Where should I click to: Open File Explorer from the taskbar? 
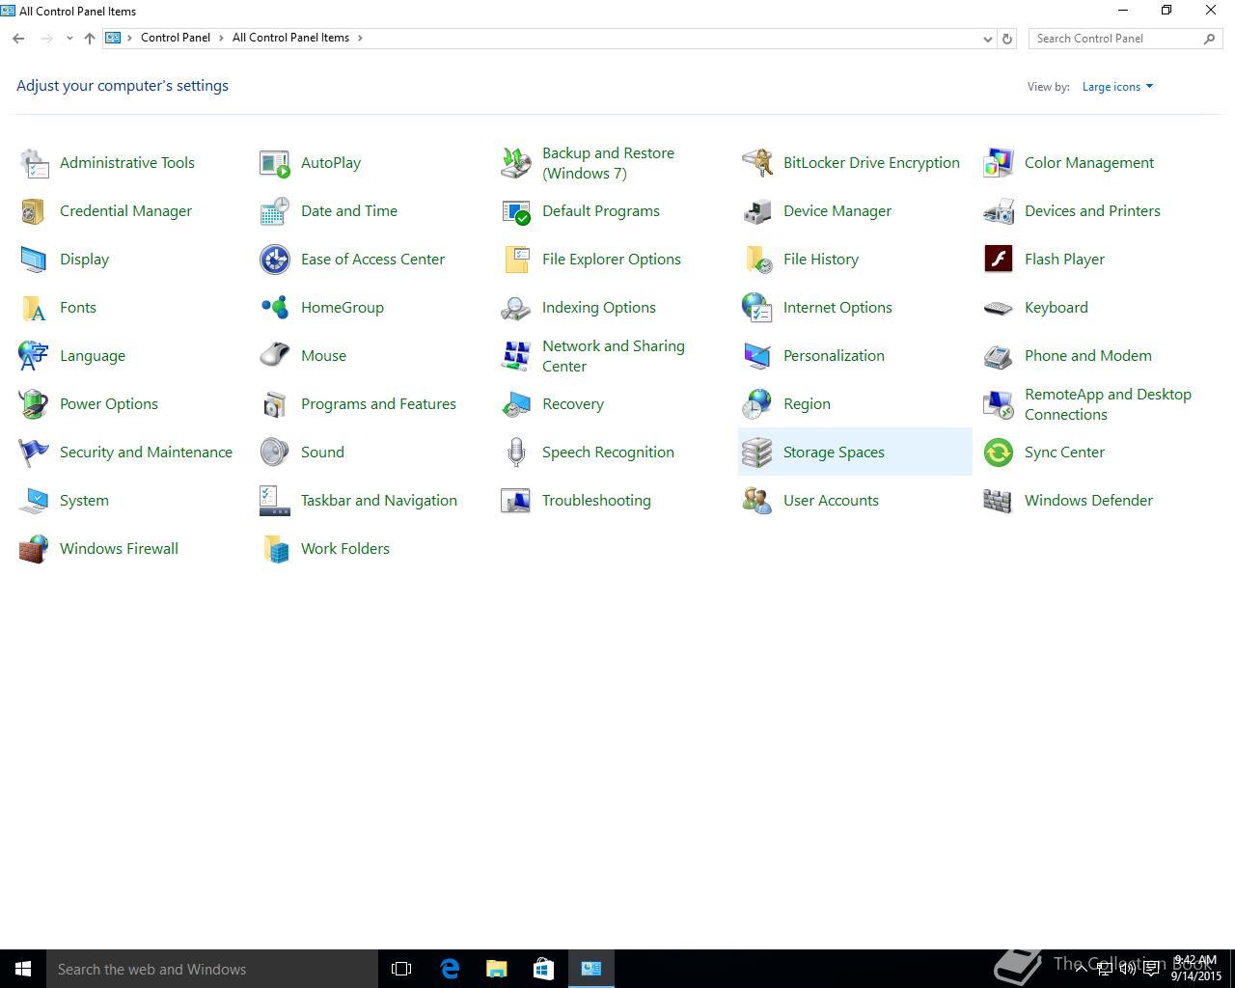click(496, 969)
